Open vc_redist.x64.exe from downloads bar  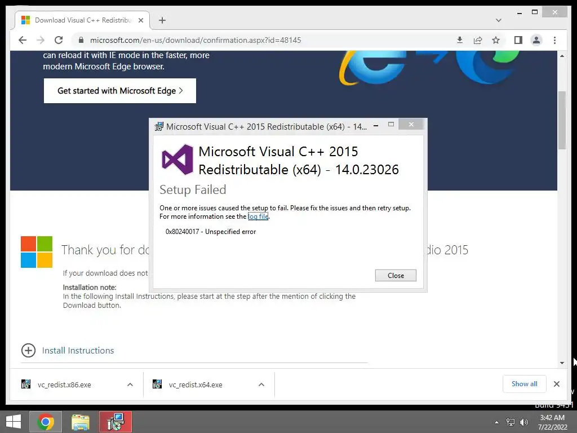point(196,385)
